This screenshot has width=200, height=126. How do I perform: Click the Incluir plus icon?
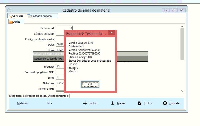click(85, 103)
